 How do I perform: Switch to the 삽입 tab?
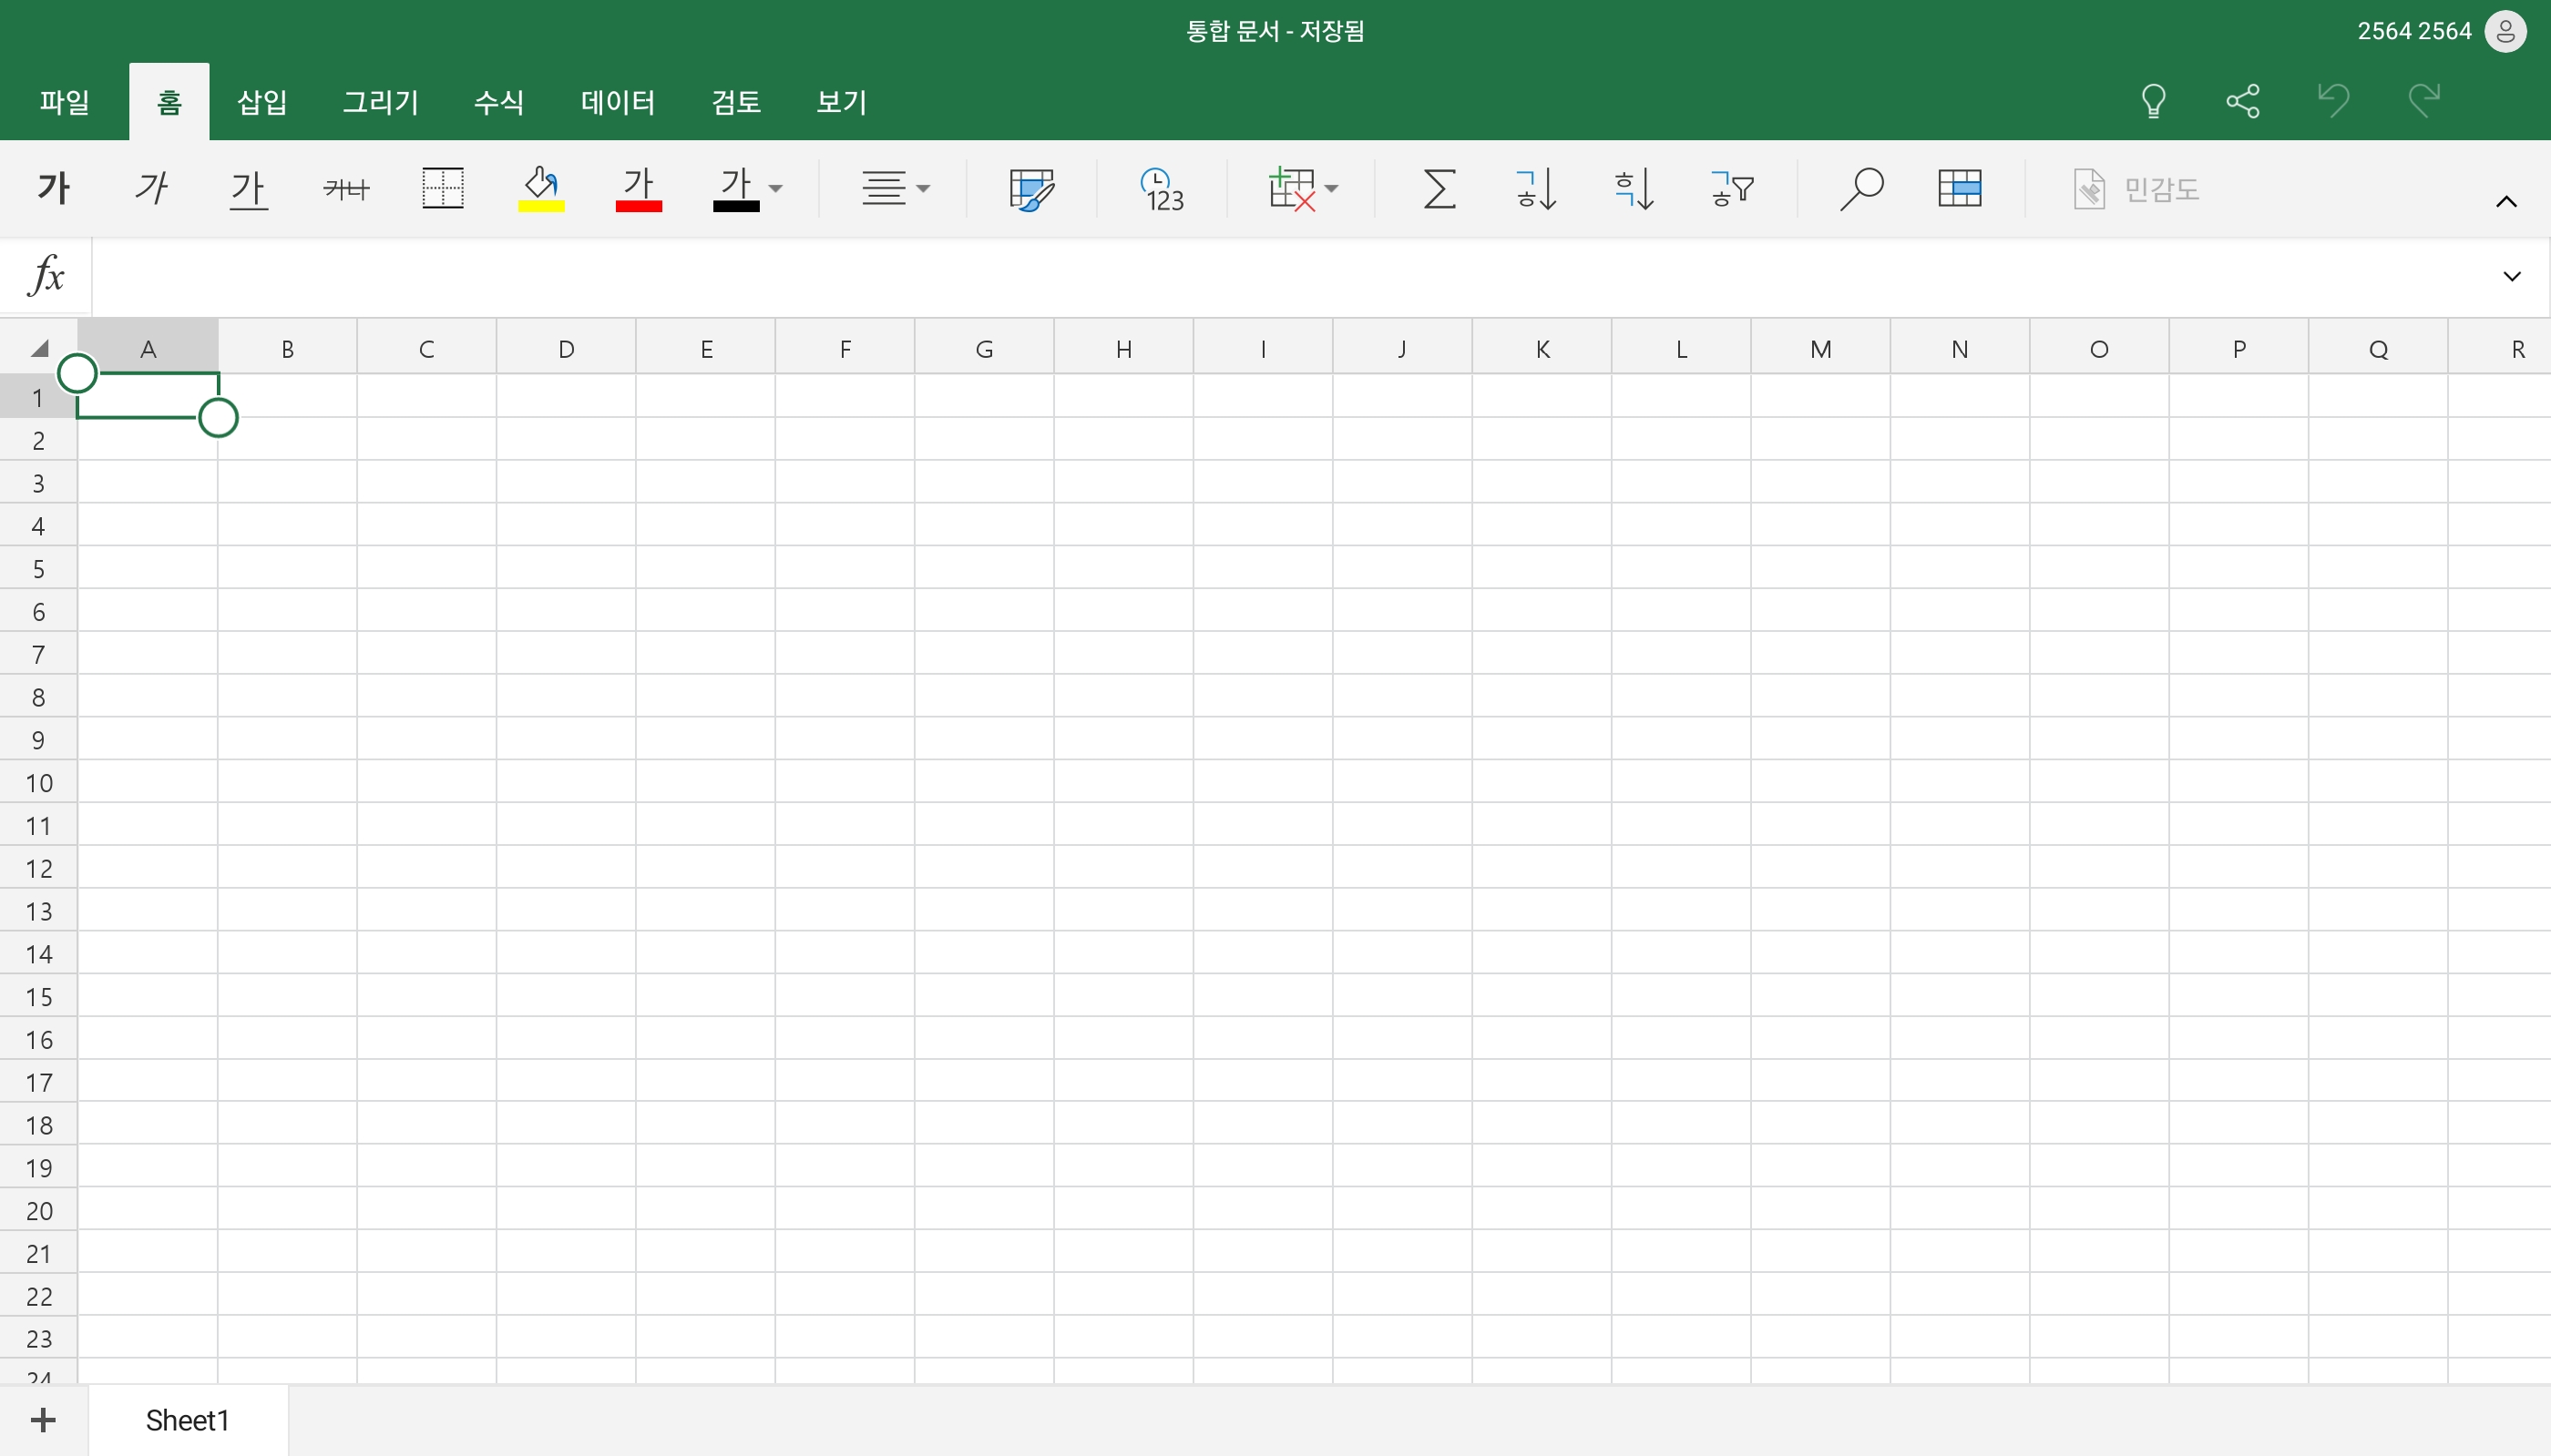click(262, 102)
